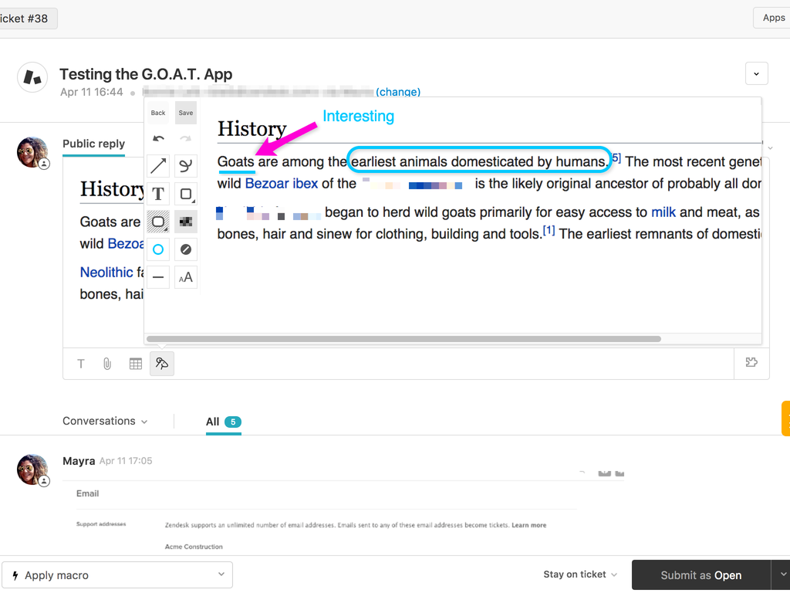This screenshot has height=593, width=790.
Task: Click the table icon in reply toolbar
Action: point(135,364)
